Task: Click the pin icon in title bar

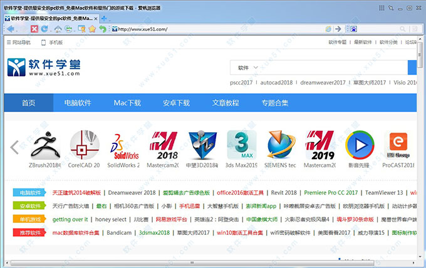Action: tap(391, 8)
